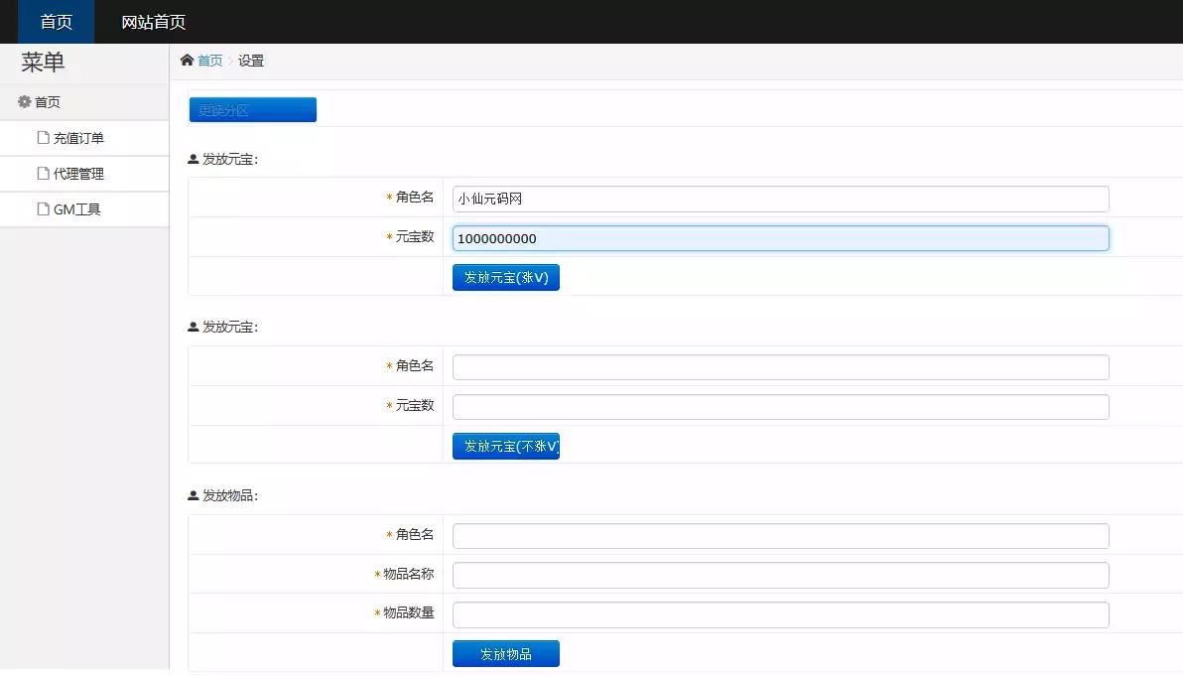
Task: Open the 网站首页 item in top navigation
Action: pyautogui.click(x=153, y=22)
